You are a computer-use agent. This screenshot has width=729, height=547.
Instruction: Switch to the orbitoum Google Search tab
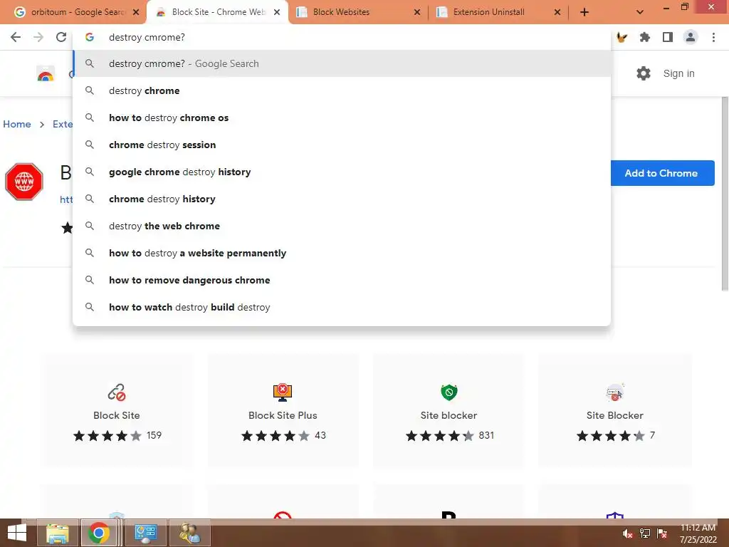(x=73, y=12)
